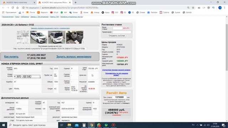Open the Производители navigation link

[x=8, y=17]
